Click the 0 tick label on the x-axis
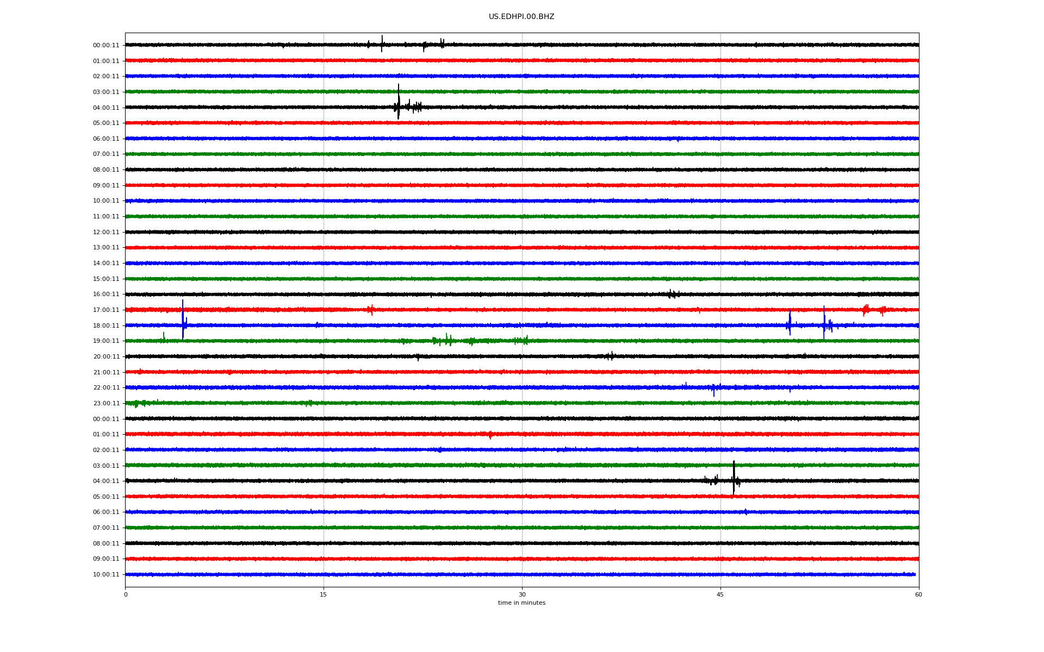 coord(126,595)
